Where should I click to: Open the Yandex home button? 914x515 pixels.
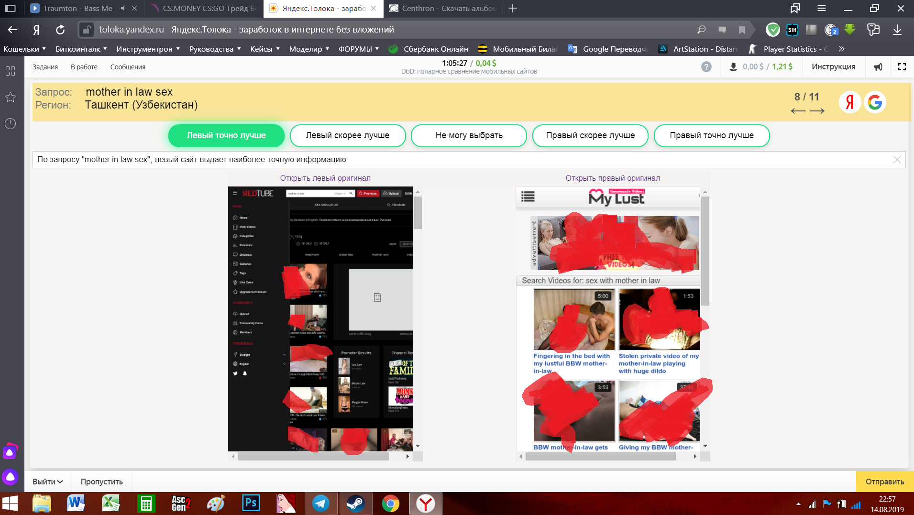pyautogui.click(x=36, y=30)
